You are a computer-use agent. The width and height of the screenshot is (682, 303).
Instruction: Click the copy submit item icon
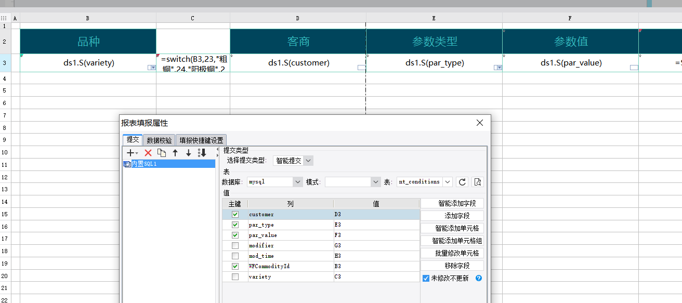[162, 153]
